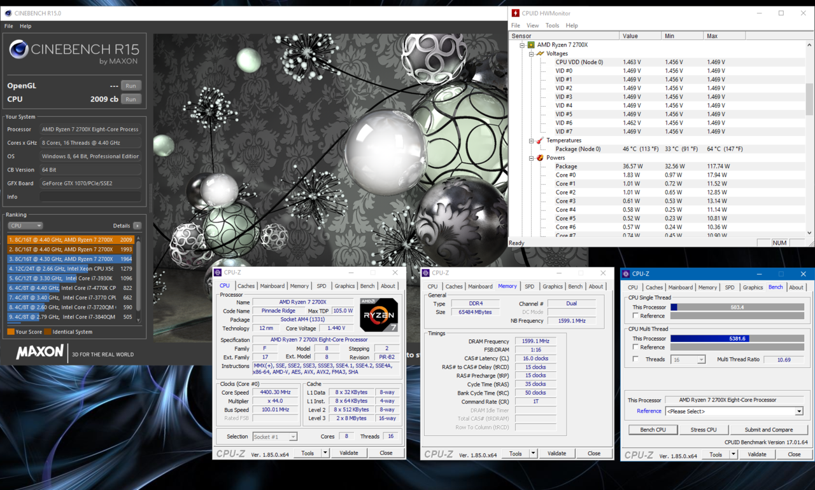Click the Cinebench sphere logo in sidebar

click(x=18, y=50)
